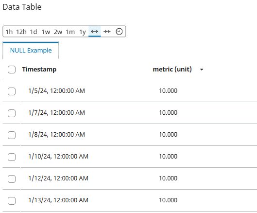The image size is (257, 213).
Task: Switch to the 1w time range
Action: click(46, 32)
